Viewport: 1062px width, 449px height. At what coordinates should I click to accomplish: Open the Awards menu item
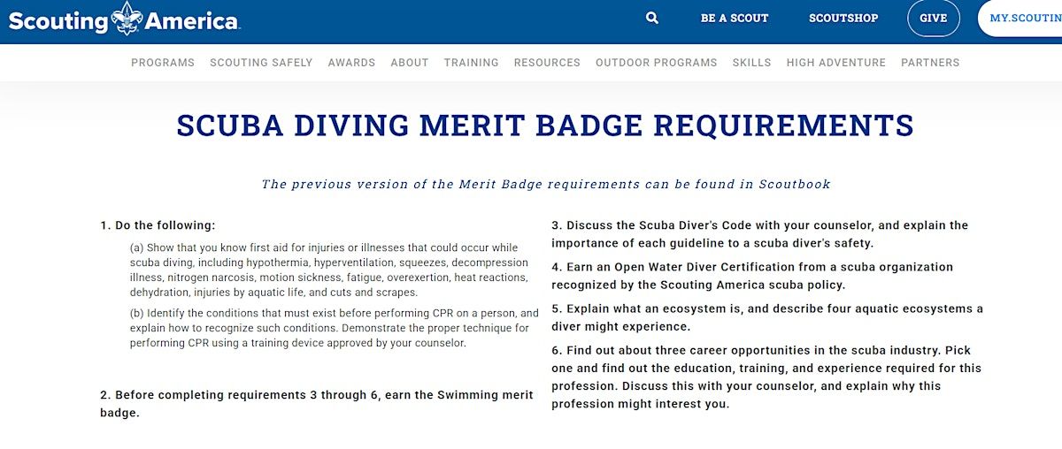(351, 63)
